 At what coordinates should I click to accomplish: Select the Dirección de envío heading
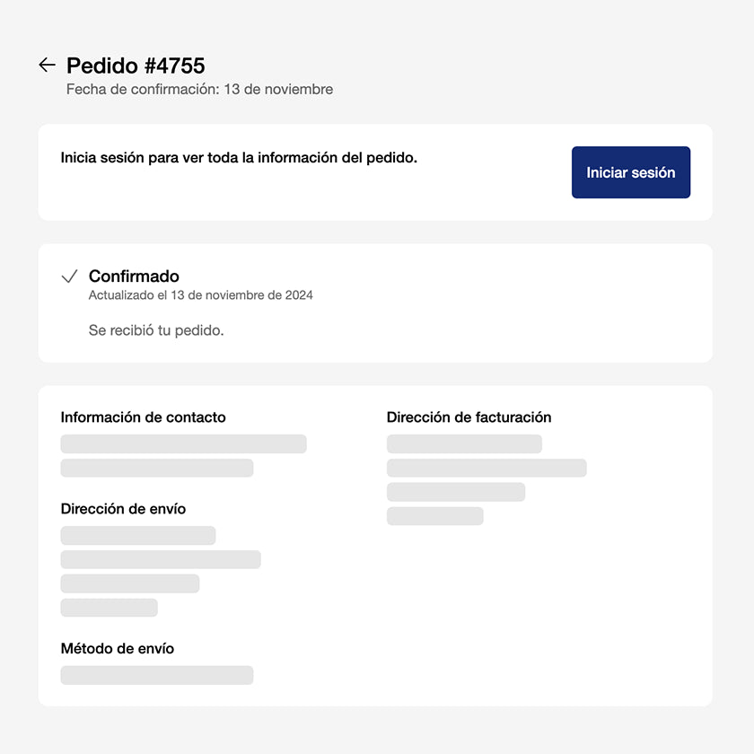click(123, 509)
